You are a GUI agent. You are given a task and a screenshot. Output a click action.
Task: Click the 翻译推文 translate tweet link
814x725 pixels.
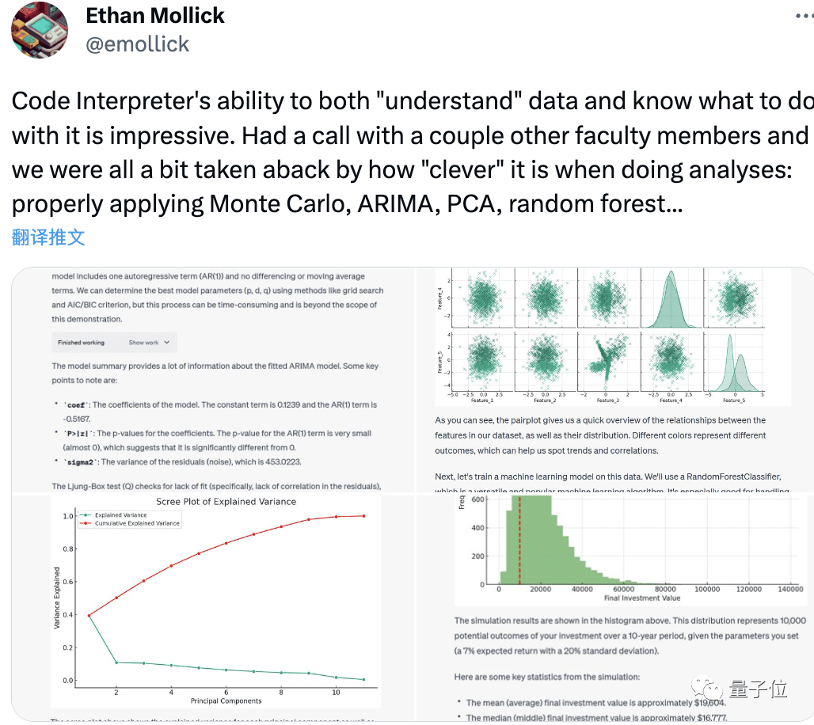click(x=48, y=237)
